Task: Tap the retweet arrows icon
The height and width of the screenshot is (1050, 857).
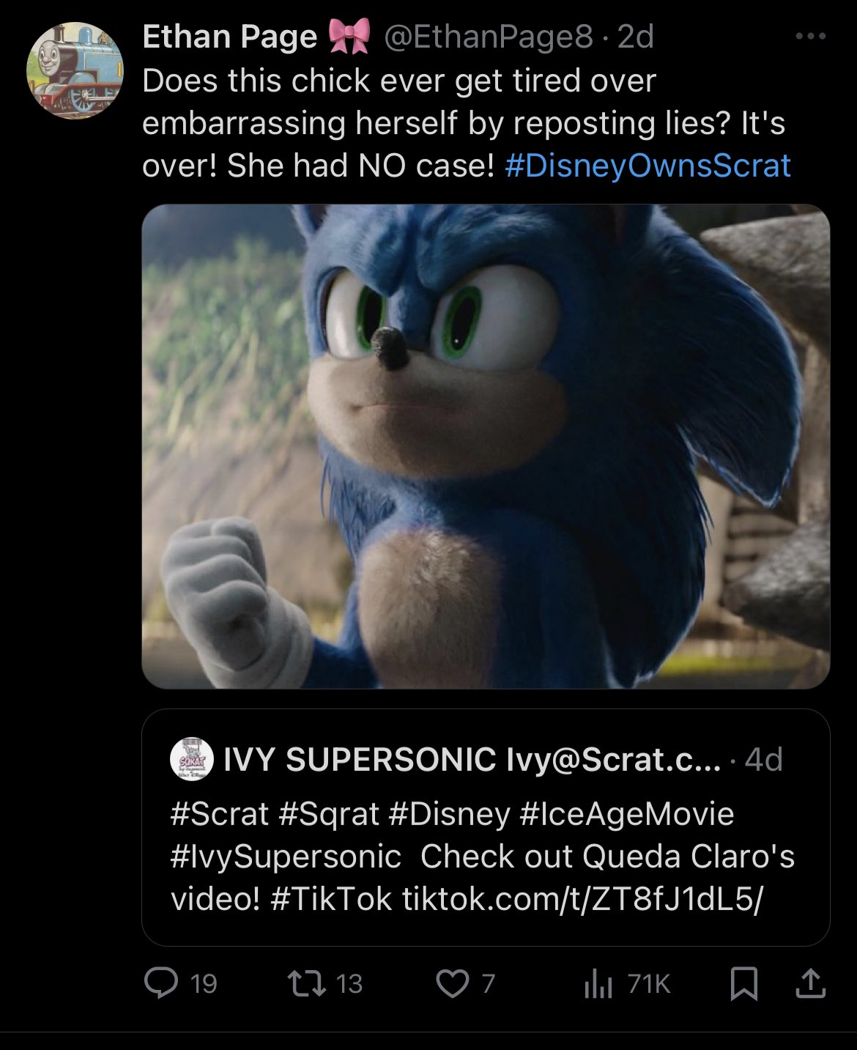Action: (307, 983)
